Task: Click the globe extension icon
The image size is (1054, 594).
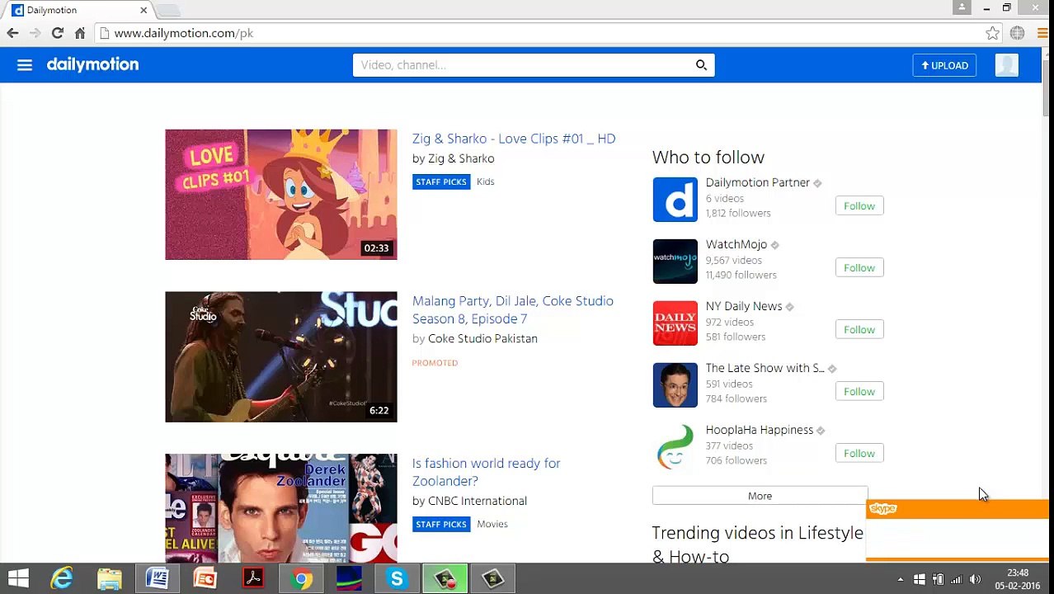Action: [1017, 33]
